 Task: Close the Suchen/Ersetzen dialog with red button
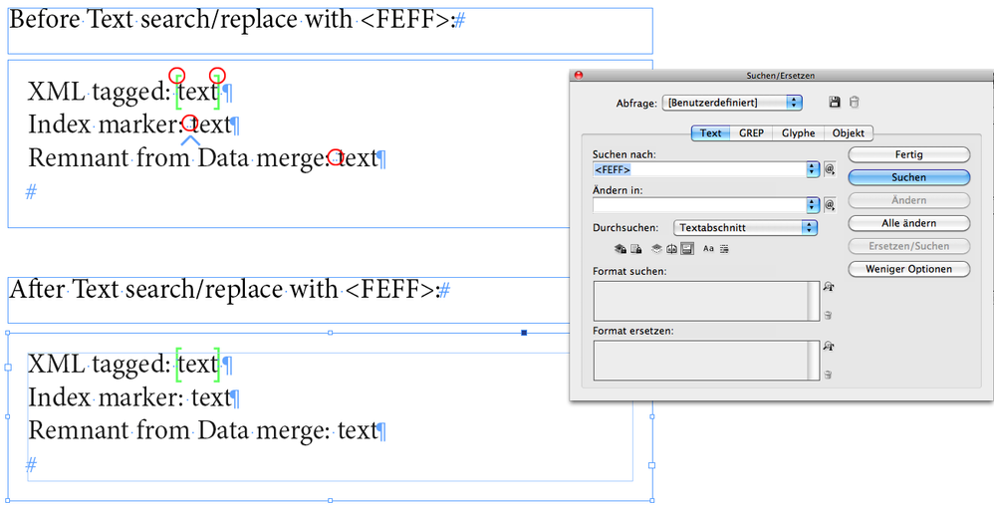point(578,75)
